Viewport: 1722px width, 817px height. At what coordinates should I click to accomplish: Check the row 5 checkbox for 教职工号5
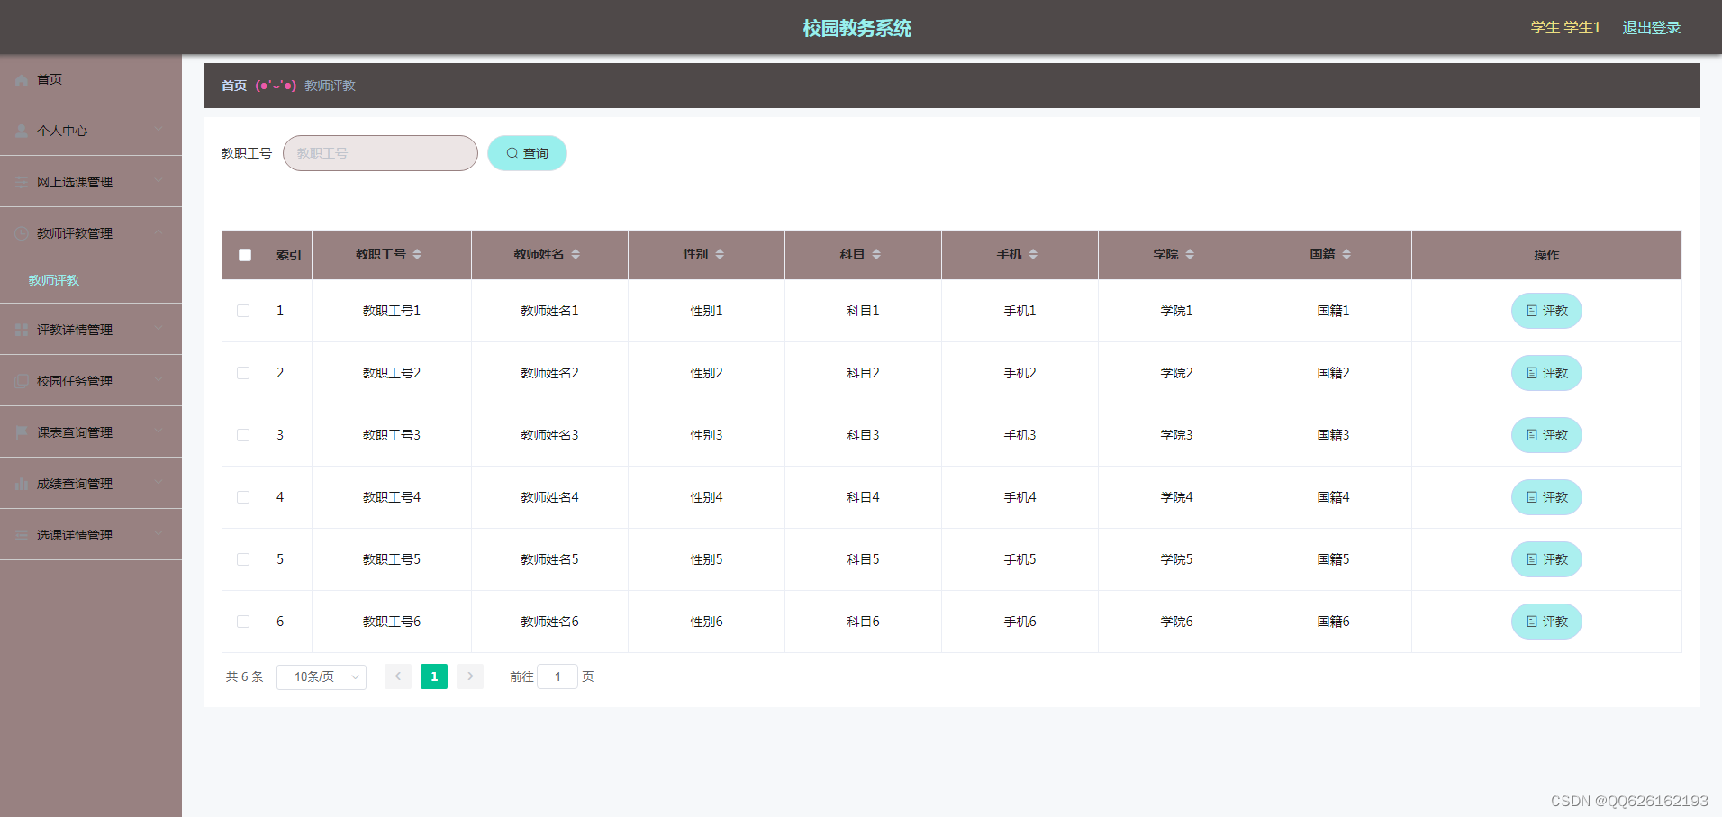243,559
